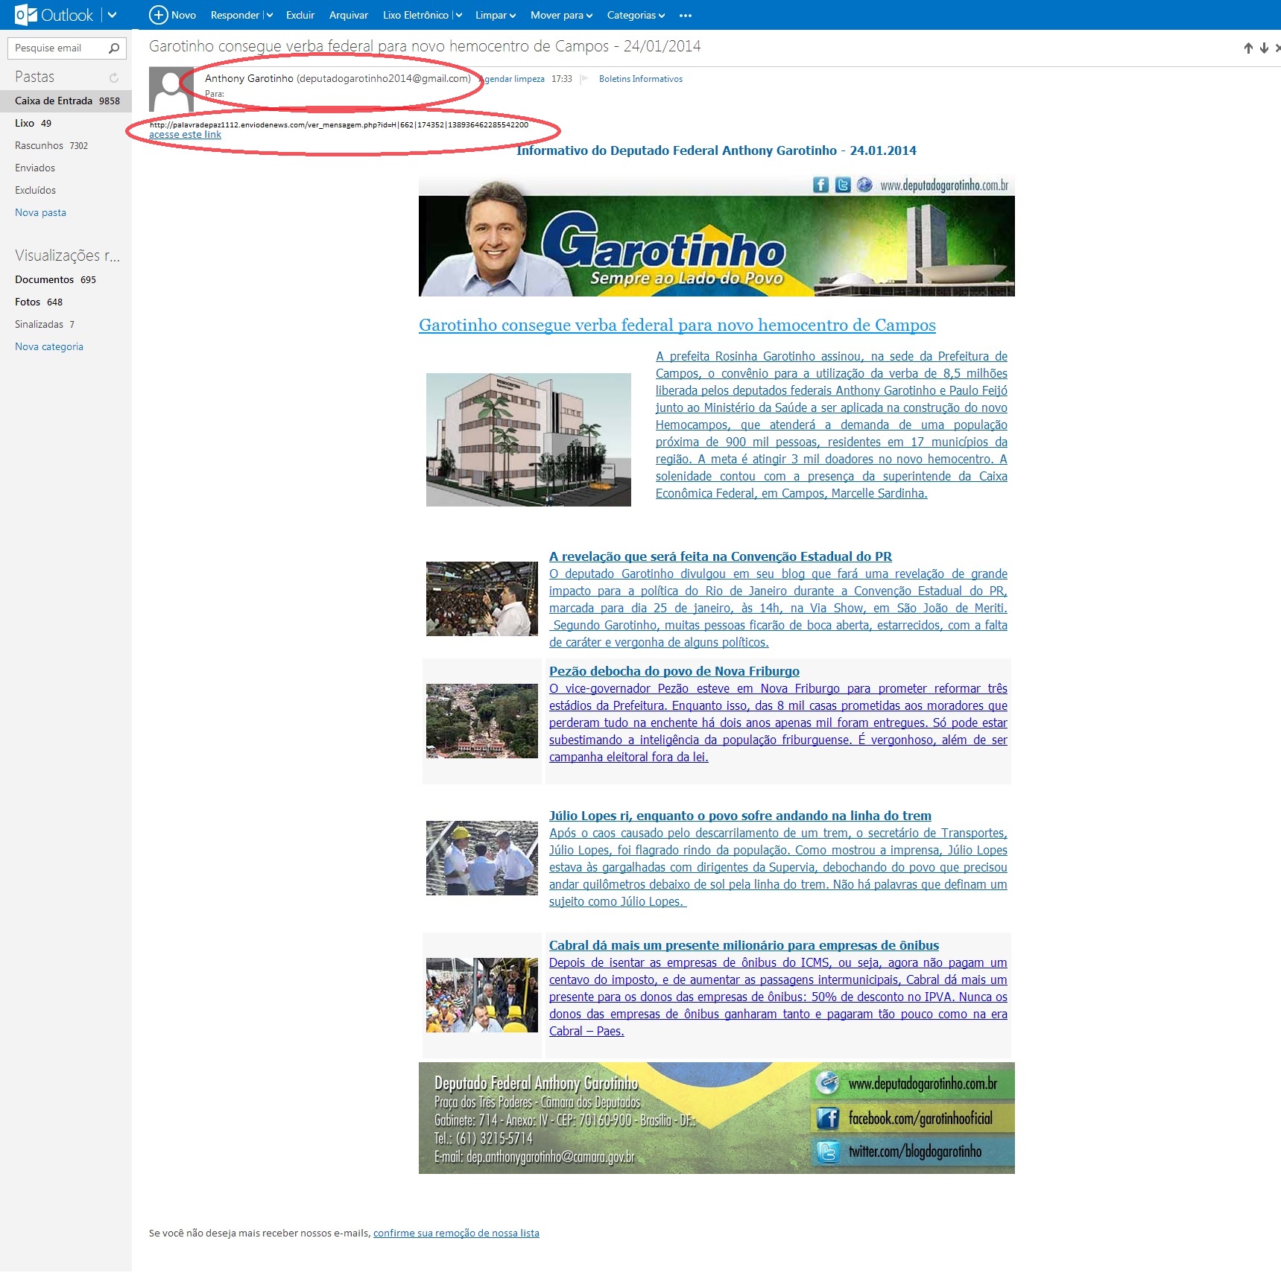Open more actions ellipsis in toolbar

(686, 15)
